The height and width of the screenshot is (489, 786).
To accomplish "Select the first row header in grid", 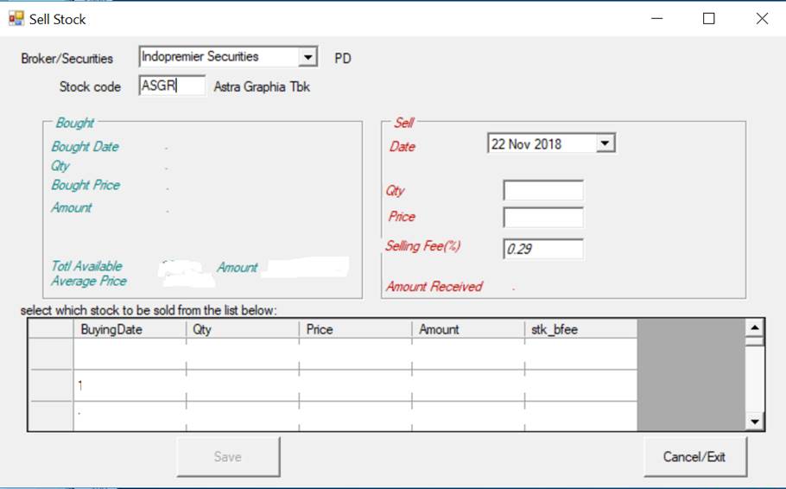I will 51,354.
